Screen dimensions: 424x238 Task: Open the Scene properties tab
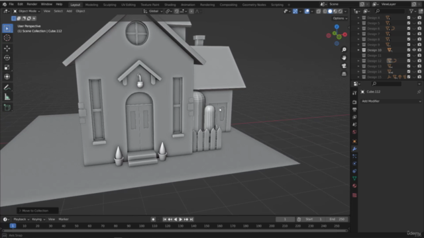click(354, 124)
